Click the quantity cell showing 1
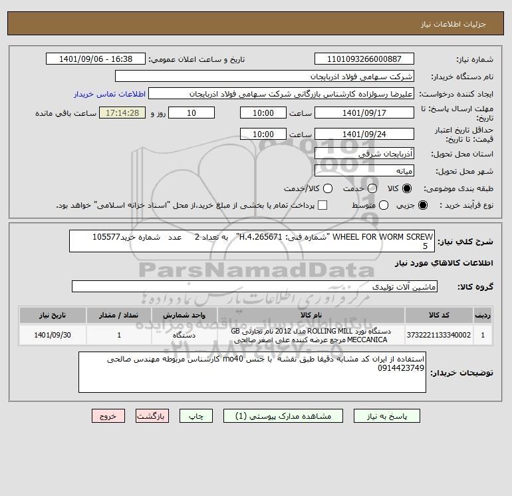The height and width of the screenshot is (496, 512). pos(119,335)
